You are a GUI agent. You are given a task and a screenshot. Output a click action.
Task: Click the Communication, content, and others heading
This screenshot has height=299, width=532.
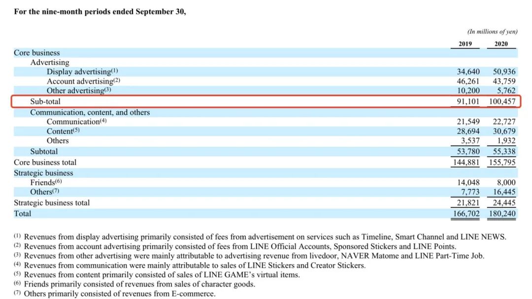click(x=90, y=112)
